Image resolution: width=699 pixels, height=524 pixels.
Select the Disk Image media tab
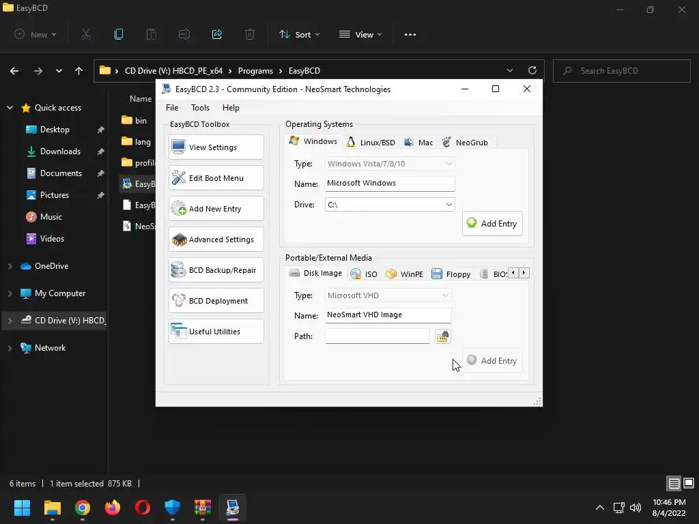click(315, 273)
